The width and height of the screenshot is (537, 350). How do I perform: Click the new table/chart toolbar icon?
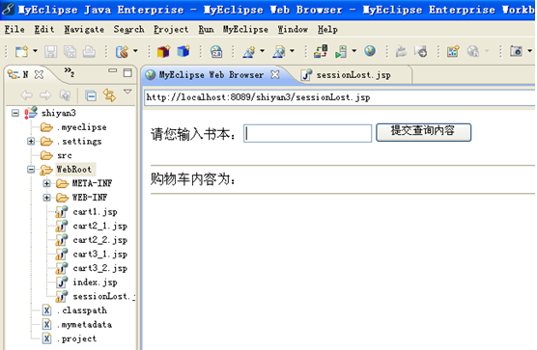coord(453,52)
